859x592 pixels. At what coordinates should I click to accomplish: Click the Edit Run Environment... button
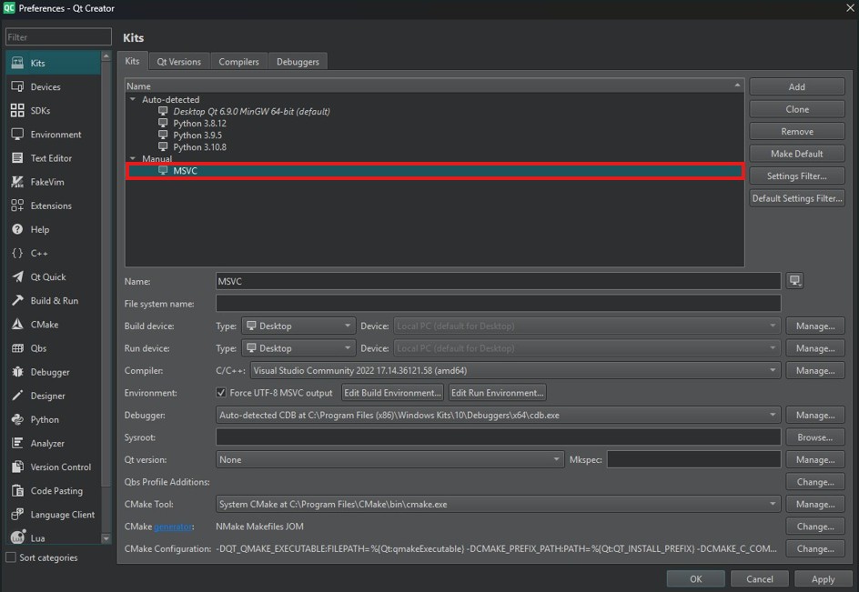(498, 393)
